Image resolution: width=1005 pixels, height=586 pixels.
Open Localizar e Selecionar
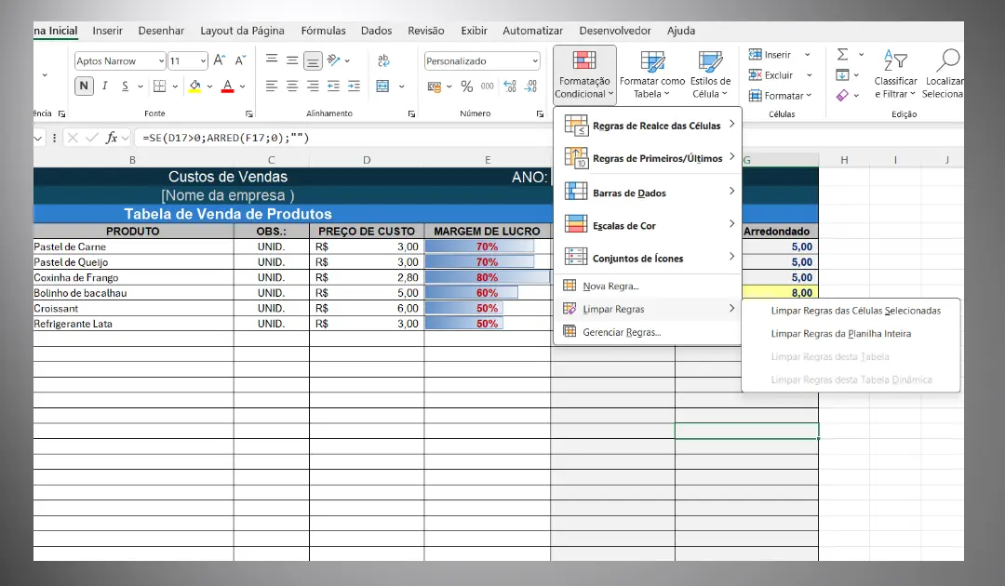(946, 74)
